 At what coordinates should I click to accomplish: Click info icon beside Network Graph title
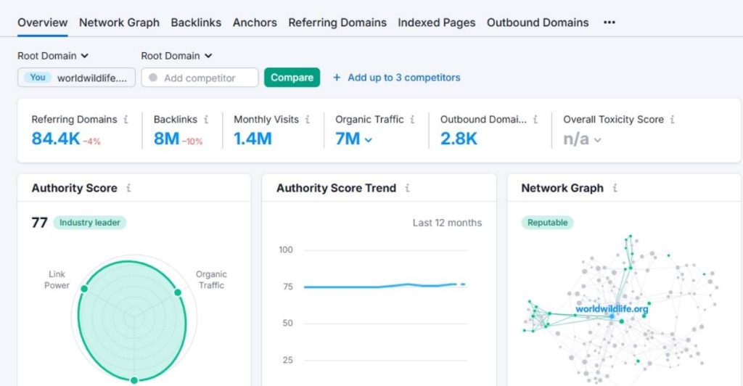615,188
